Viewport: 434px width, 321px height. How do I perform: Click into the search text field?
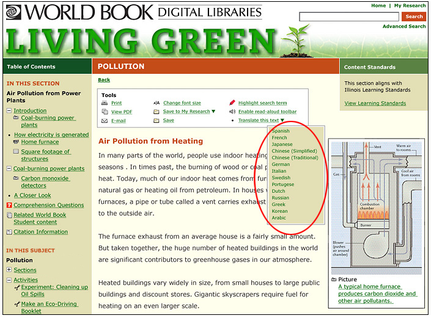click(x=349, y=16)
